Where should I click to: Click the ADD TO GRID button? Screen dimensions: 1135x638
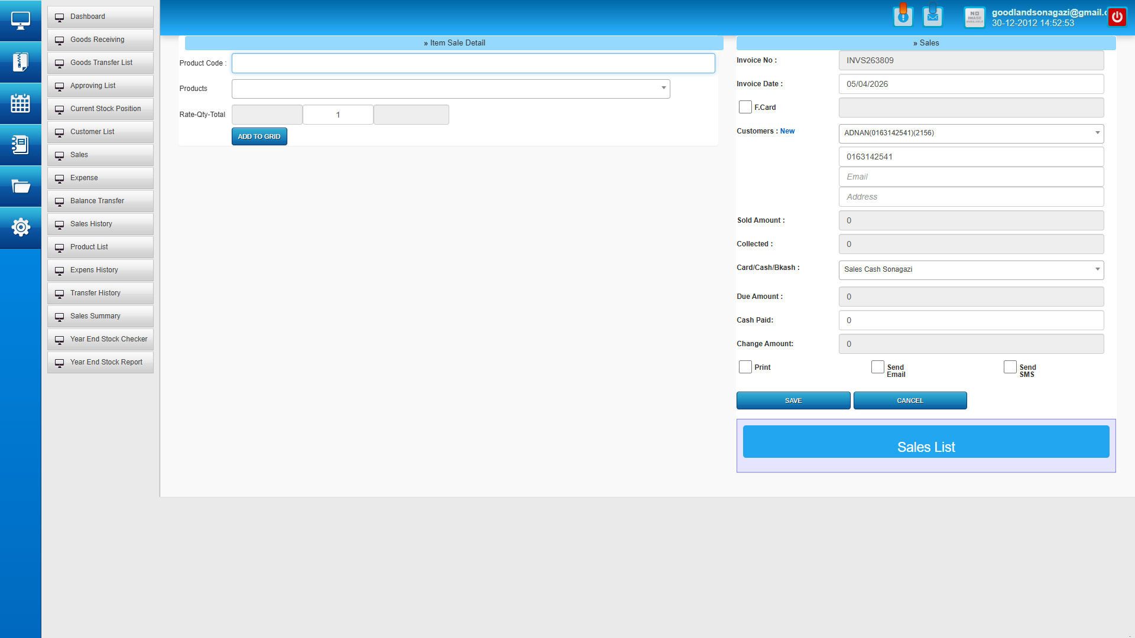pos(259,136)
